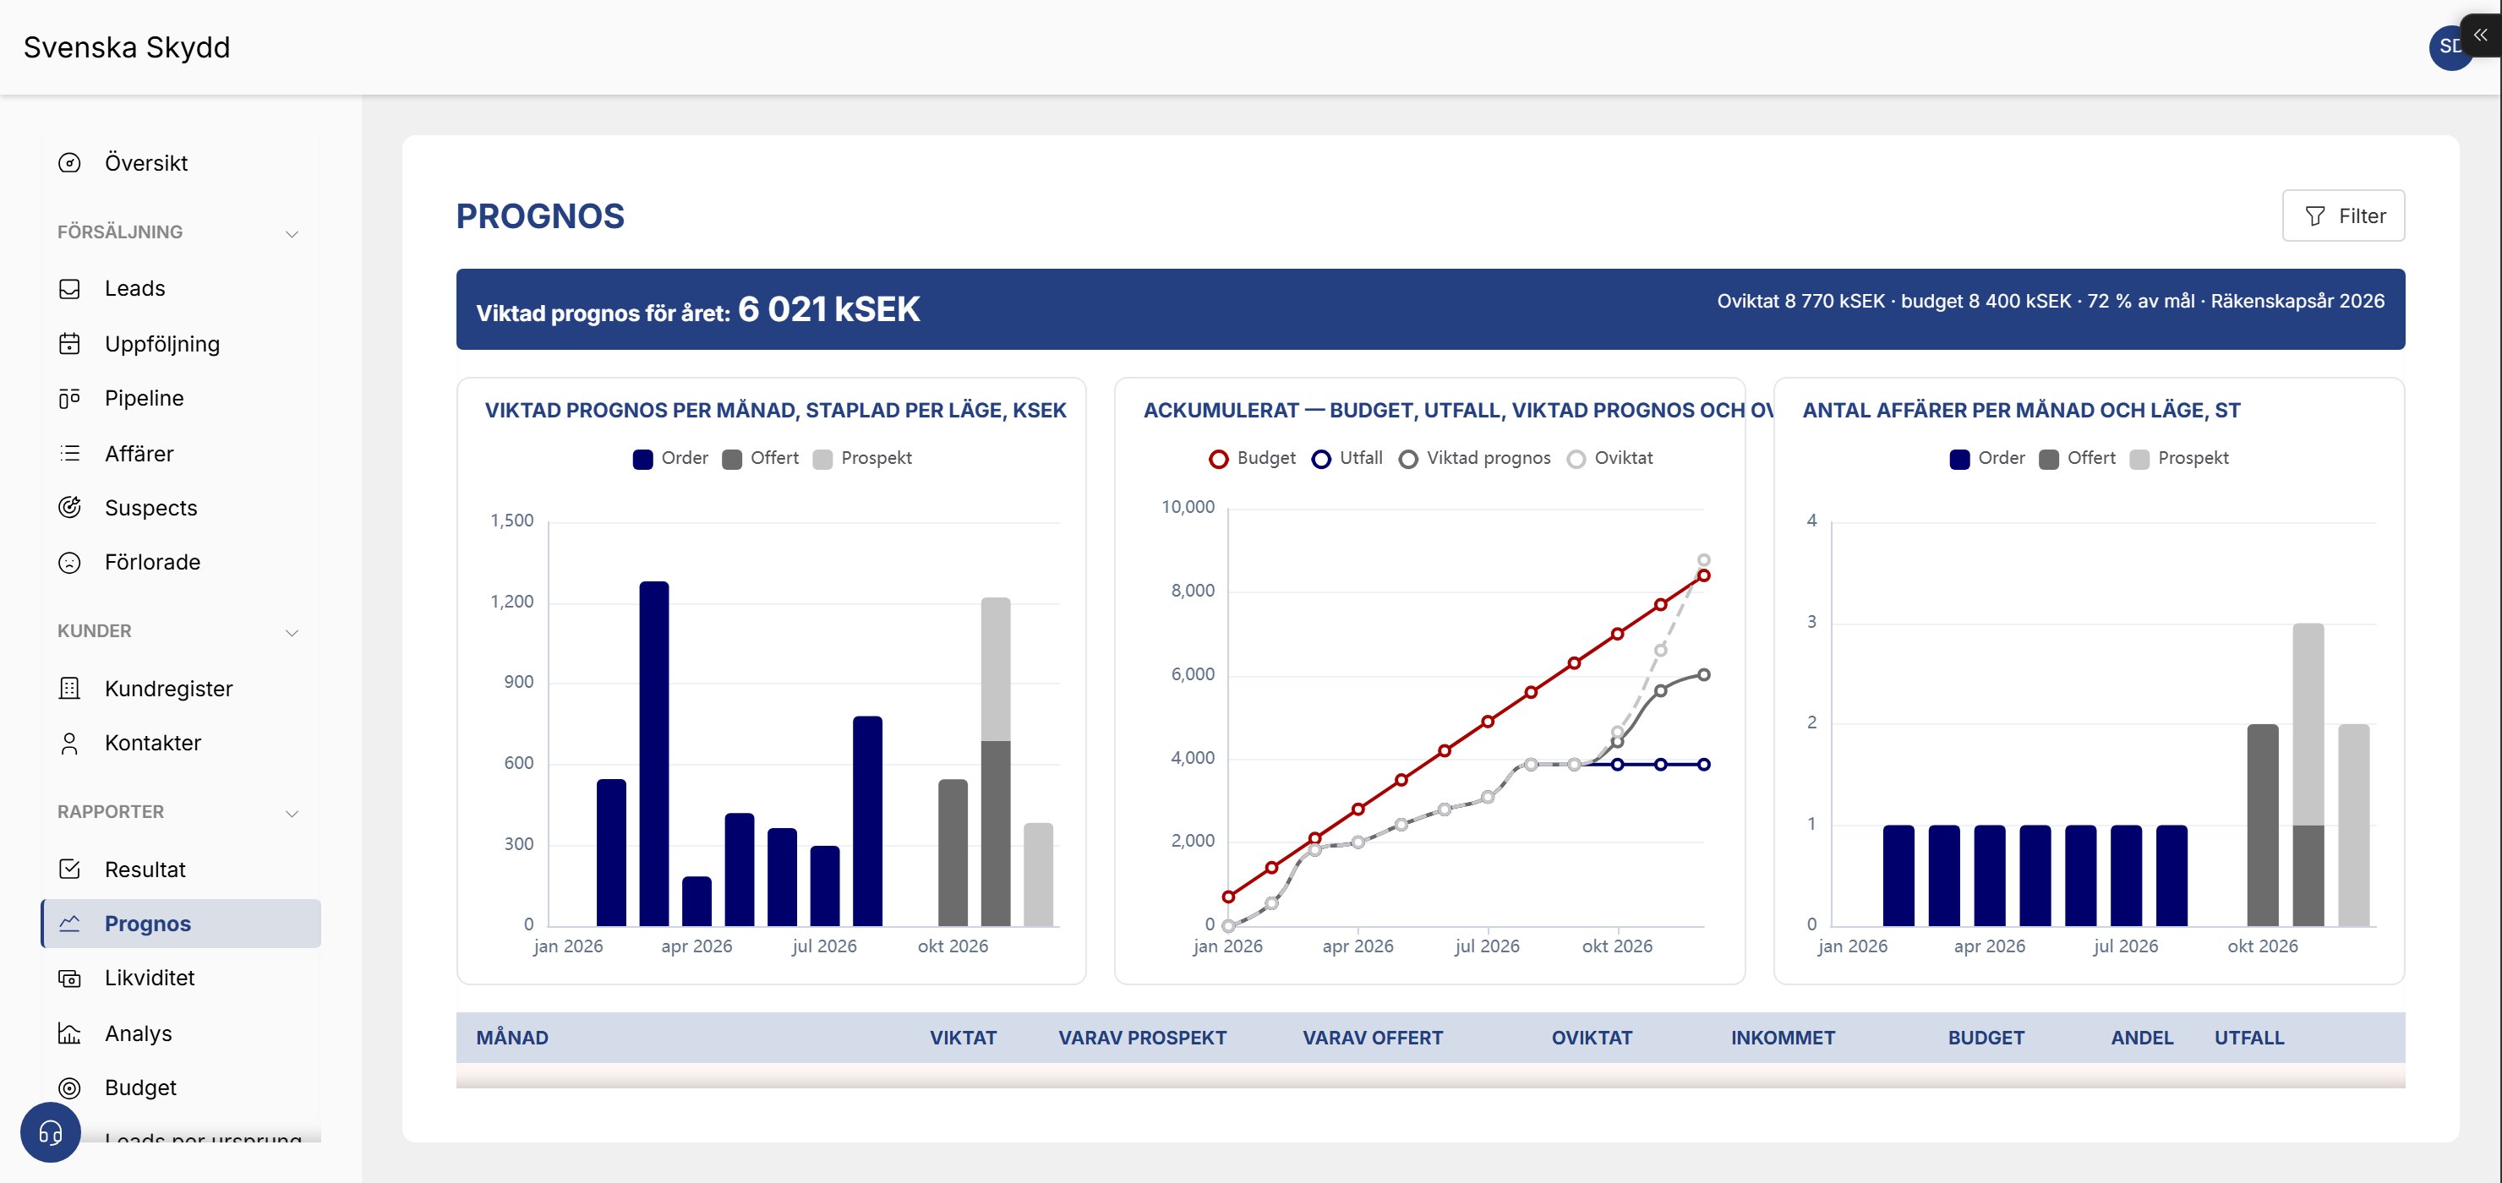Click the PROGNOS page heading

[x=540, y=215]
